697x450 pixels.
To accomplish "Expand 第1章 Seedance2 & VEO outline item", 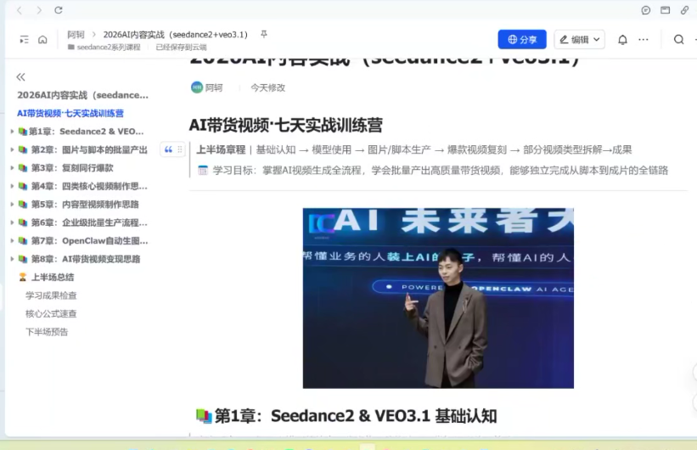I will click(12, 131).
